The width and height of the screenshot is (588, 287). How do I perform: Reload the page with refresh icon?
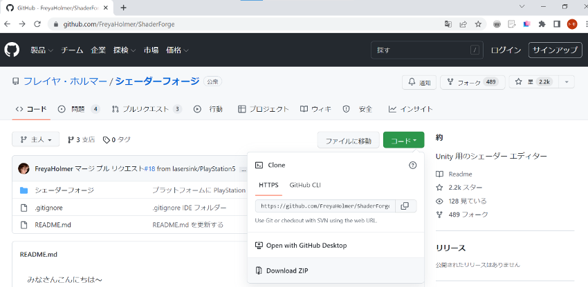click(37, 24)
